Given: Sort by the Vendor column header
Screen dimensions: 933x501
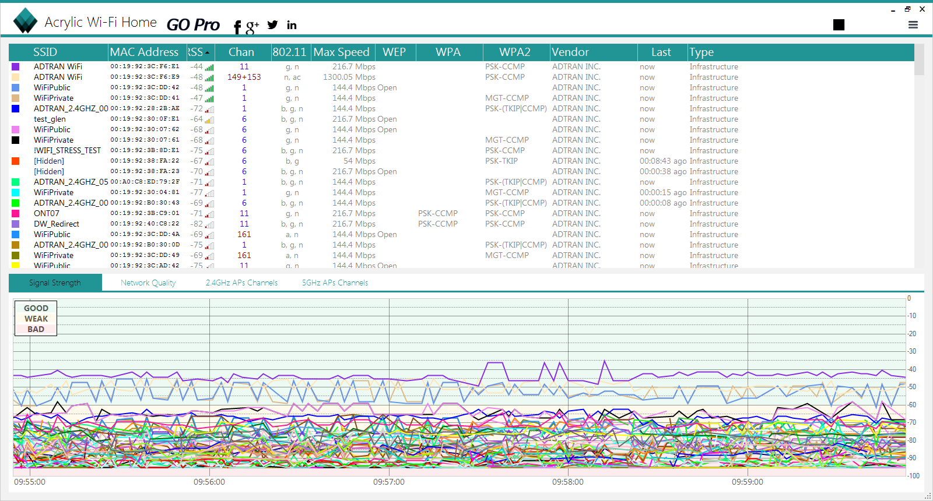Looking at the screenshot, I should pos(594,52).
